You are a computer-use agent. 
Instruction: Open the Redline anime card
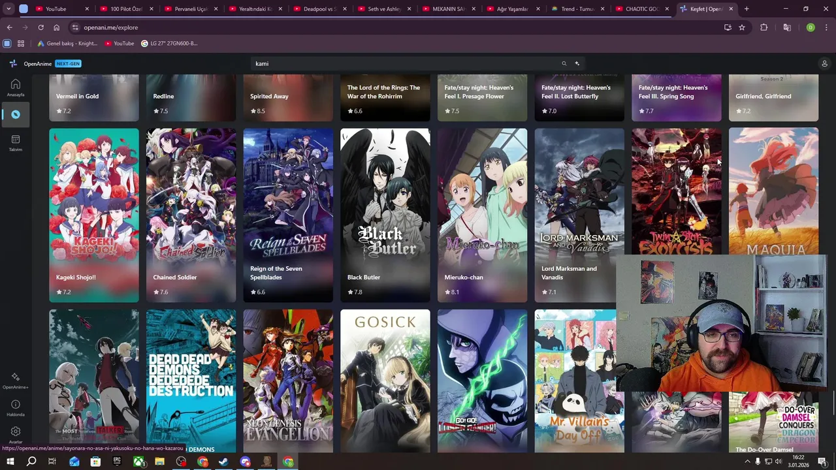point(191,98)
